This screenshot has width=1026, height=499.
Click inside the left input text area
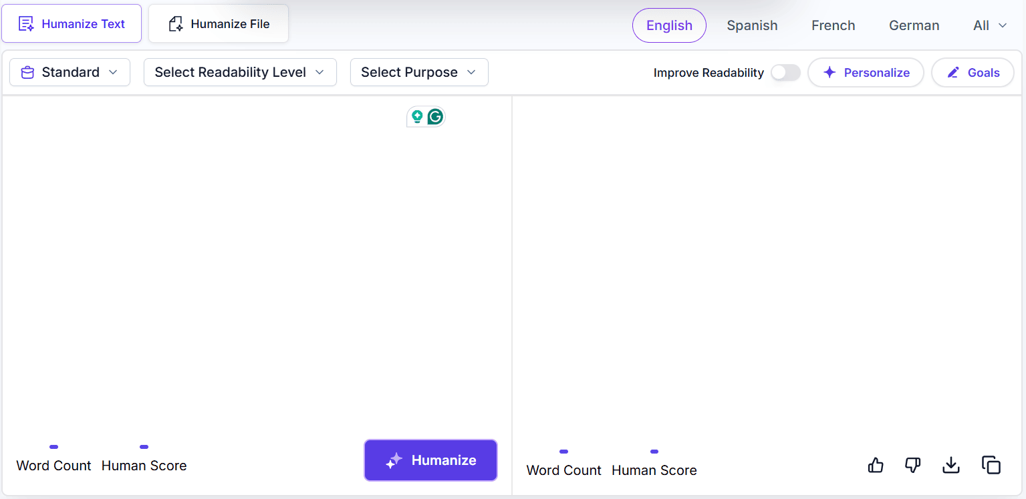tap(254, 267)
